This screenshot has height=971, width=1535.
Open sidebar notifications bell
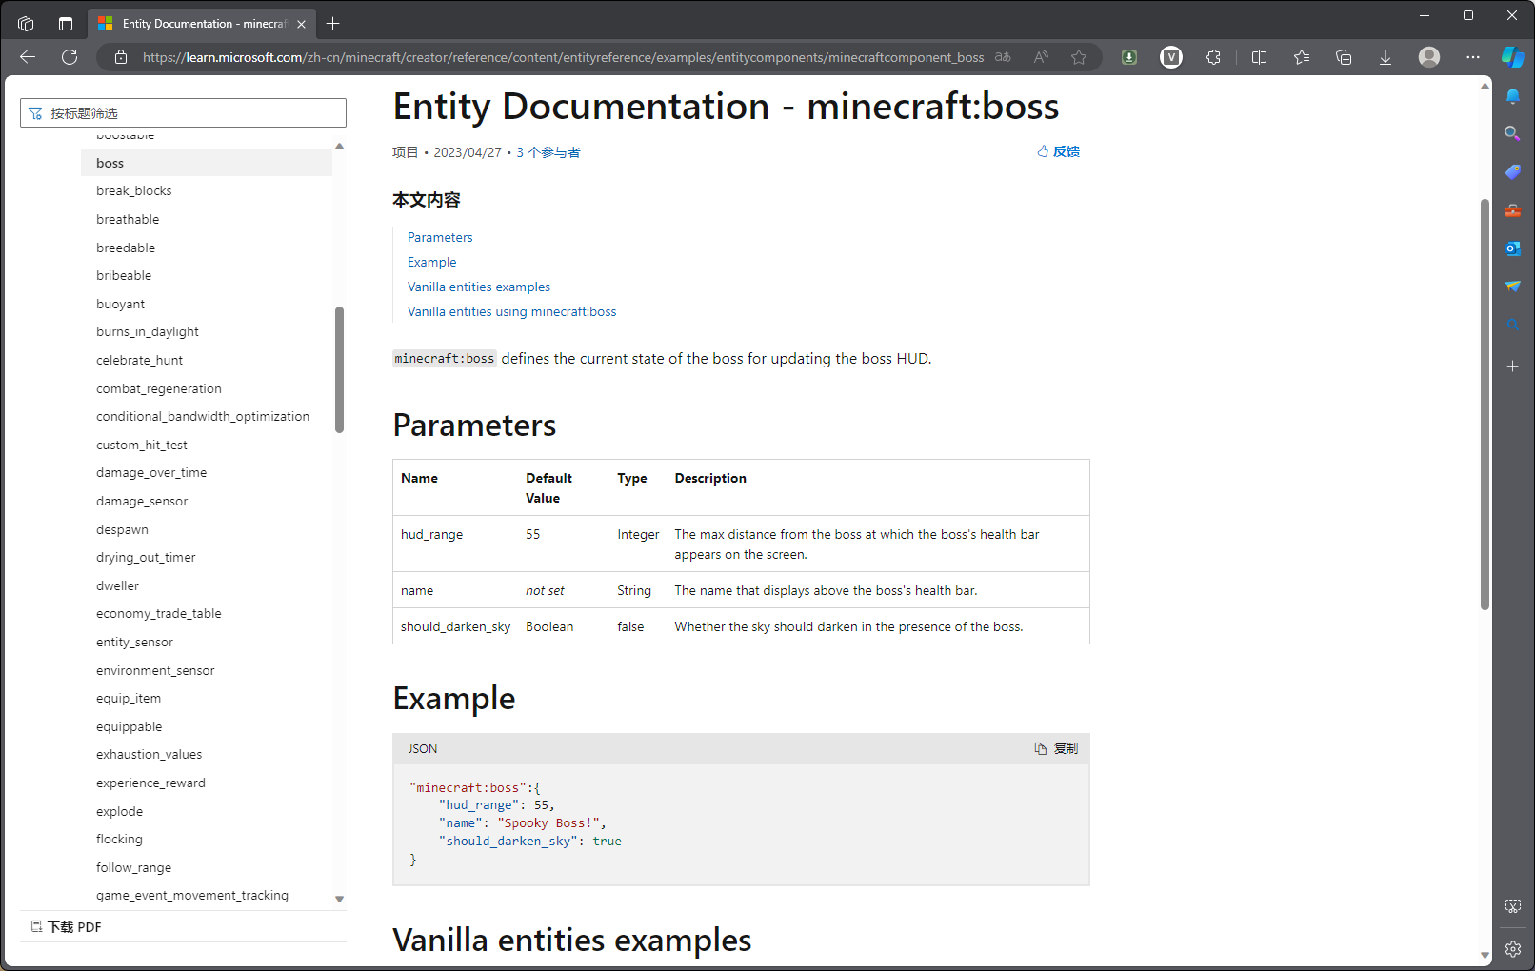point(1513,96)
